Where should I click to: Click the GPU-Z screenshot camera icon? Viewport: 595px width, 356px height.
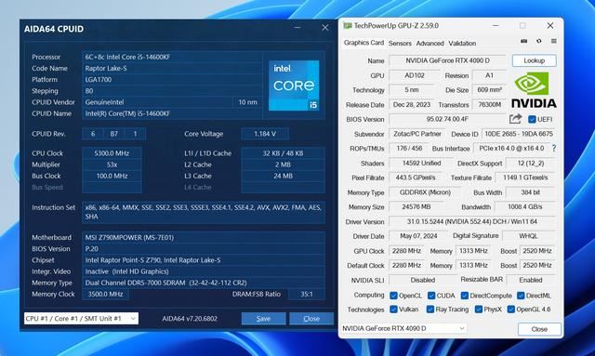coord(524,41)
